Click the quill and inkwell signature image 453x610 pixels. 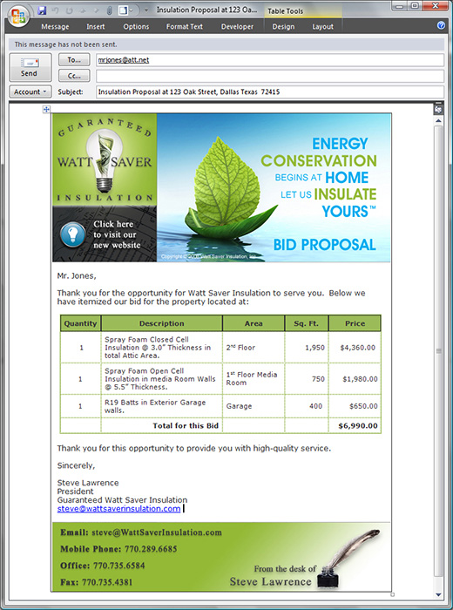348,557
